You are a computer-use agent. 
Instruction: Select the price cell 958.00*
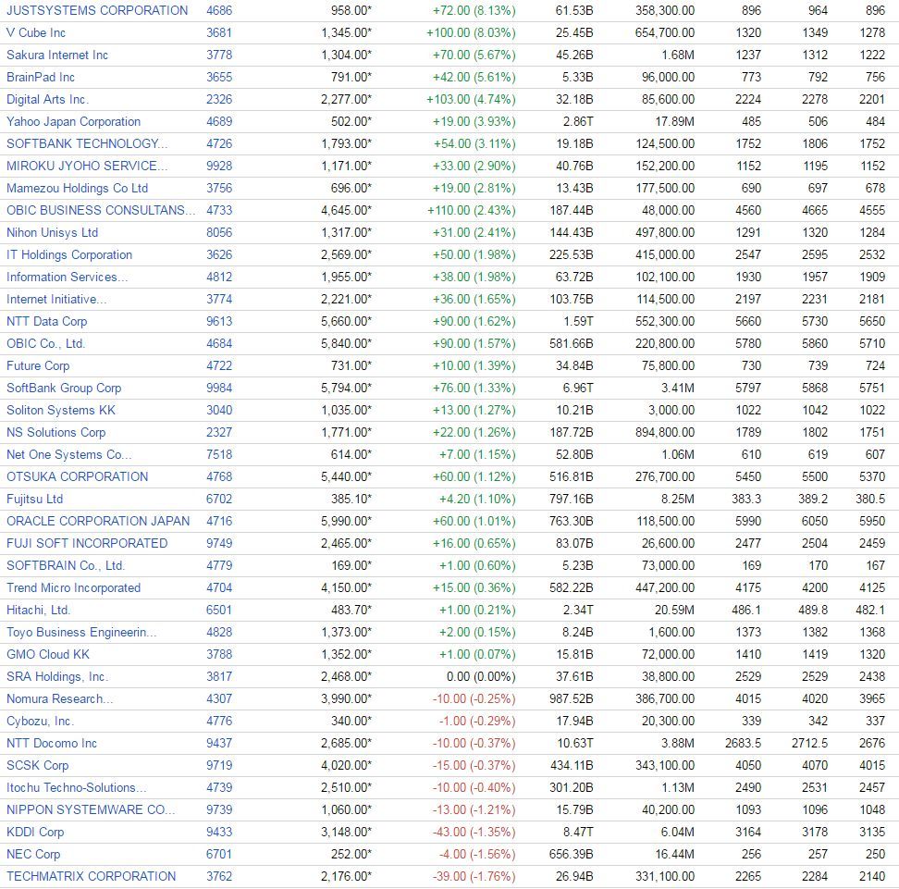(351, 10)
